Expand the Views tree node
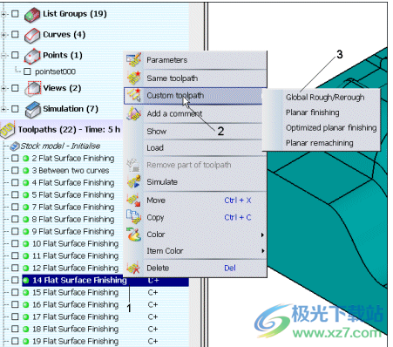393x347 pixels. coord(3,88)
